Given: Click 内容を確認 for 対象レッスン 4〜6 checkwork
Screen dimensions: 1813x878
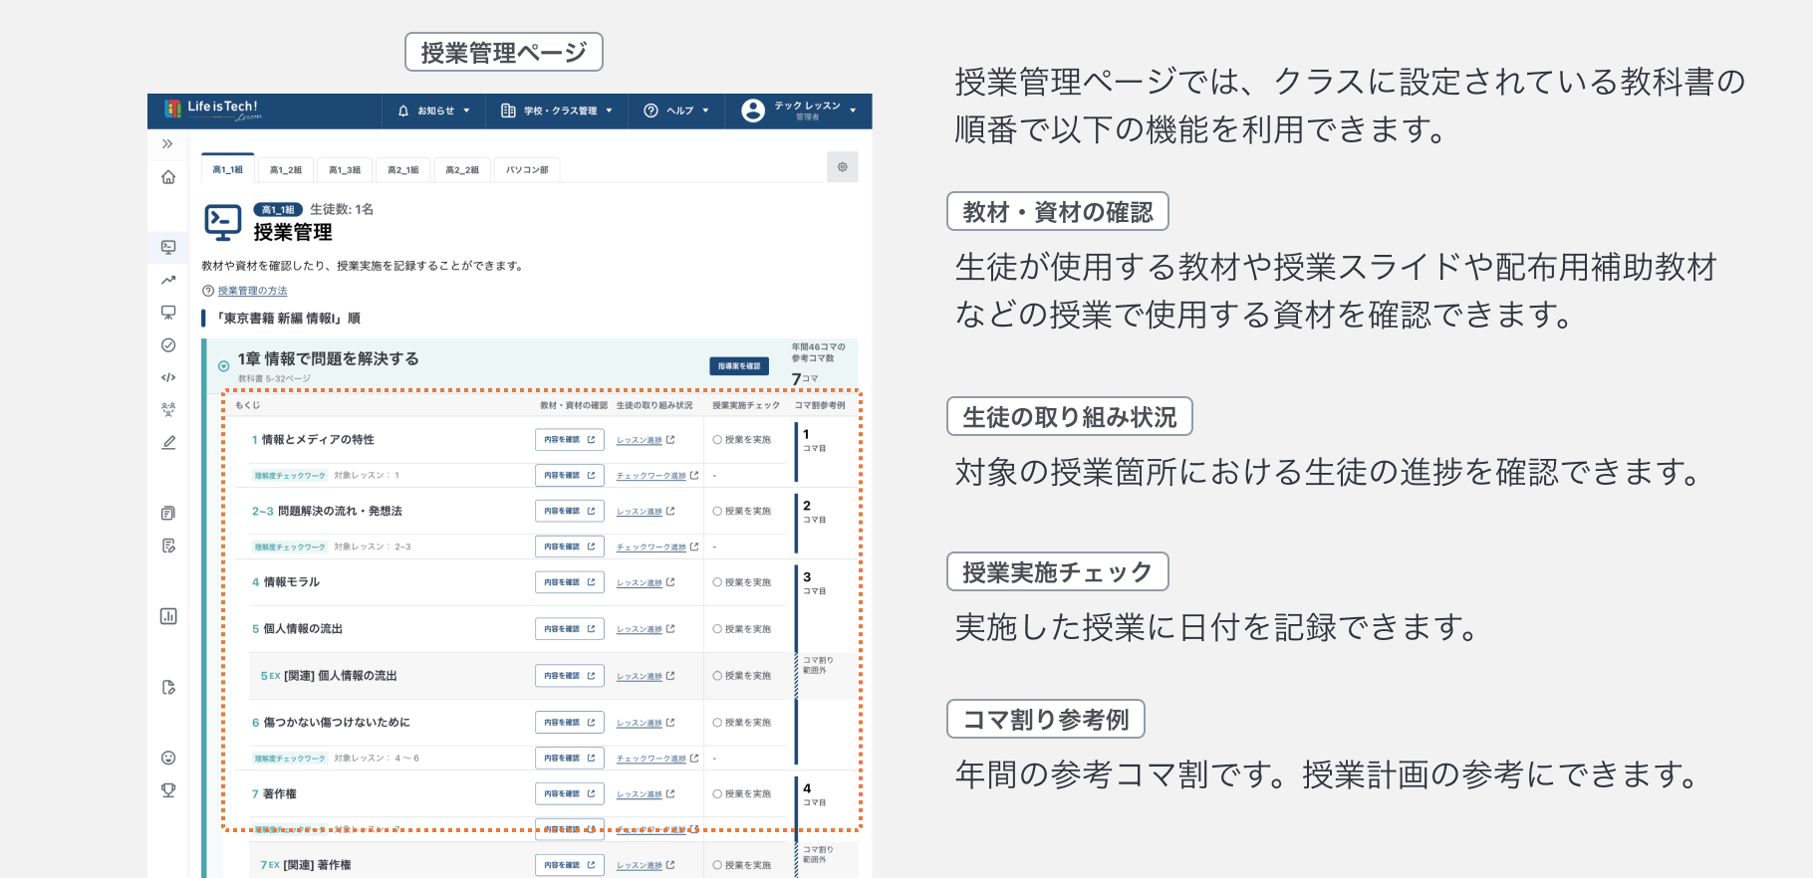Looking at the screenshot, I should coord(570,759).
